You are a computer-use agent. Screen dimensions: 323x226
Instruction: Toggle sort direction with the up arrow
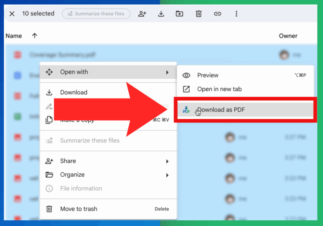[x=34, y=36]
